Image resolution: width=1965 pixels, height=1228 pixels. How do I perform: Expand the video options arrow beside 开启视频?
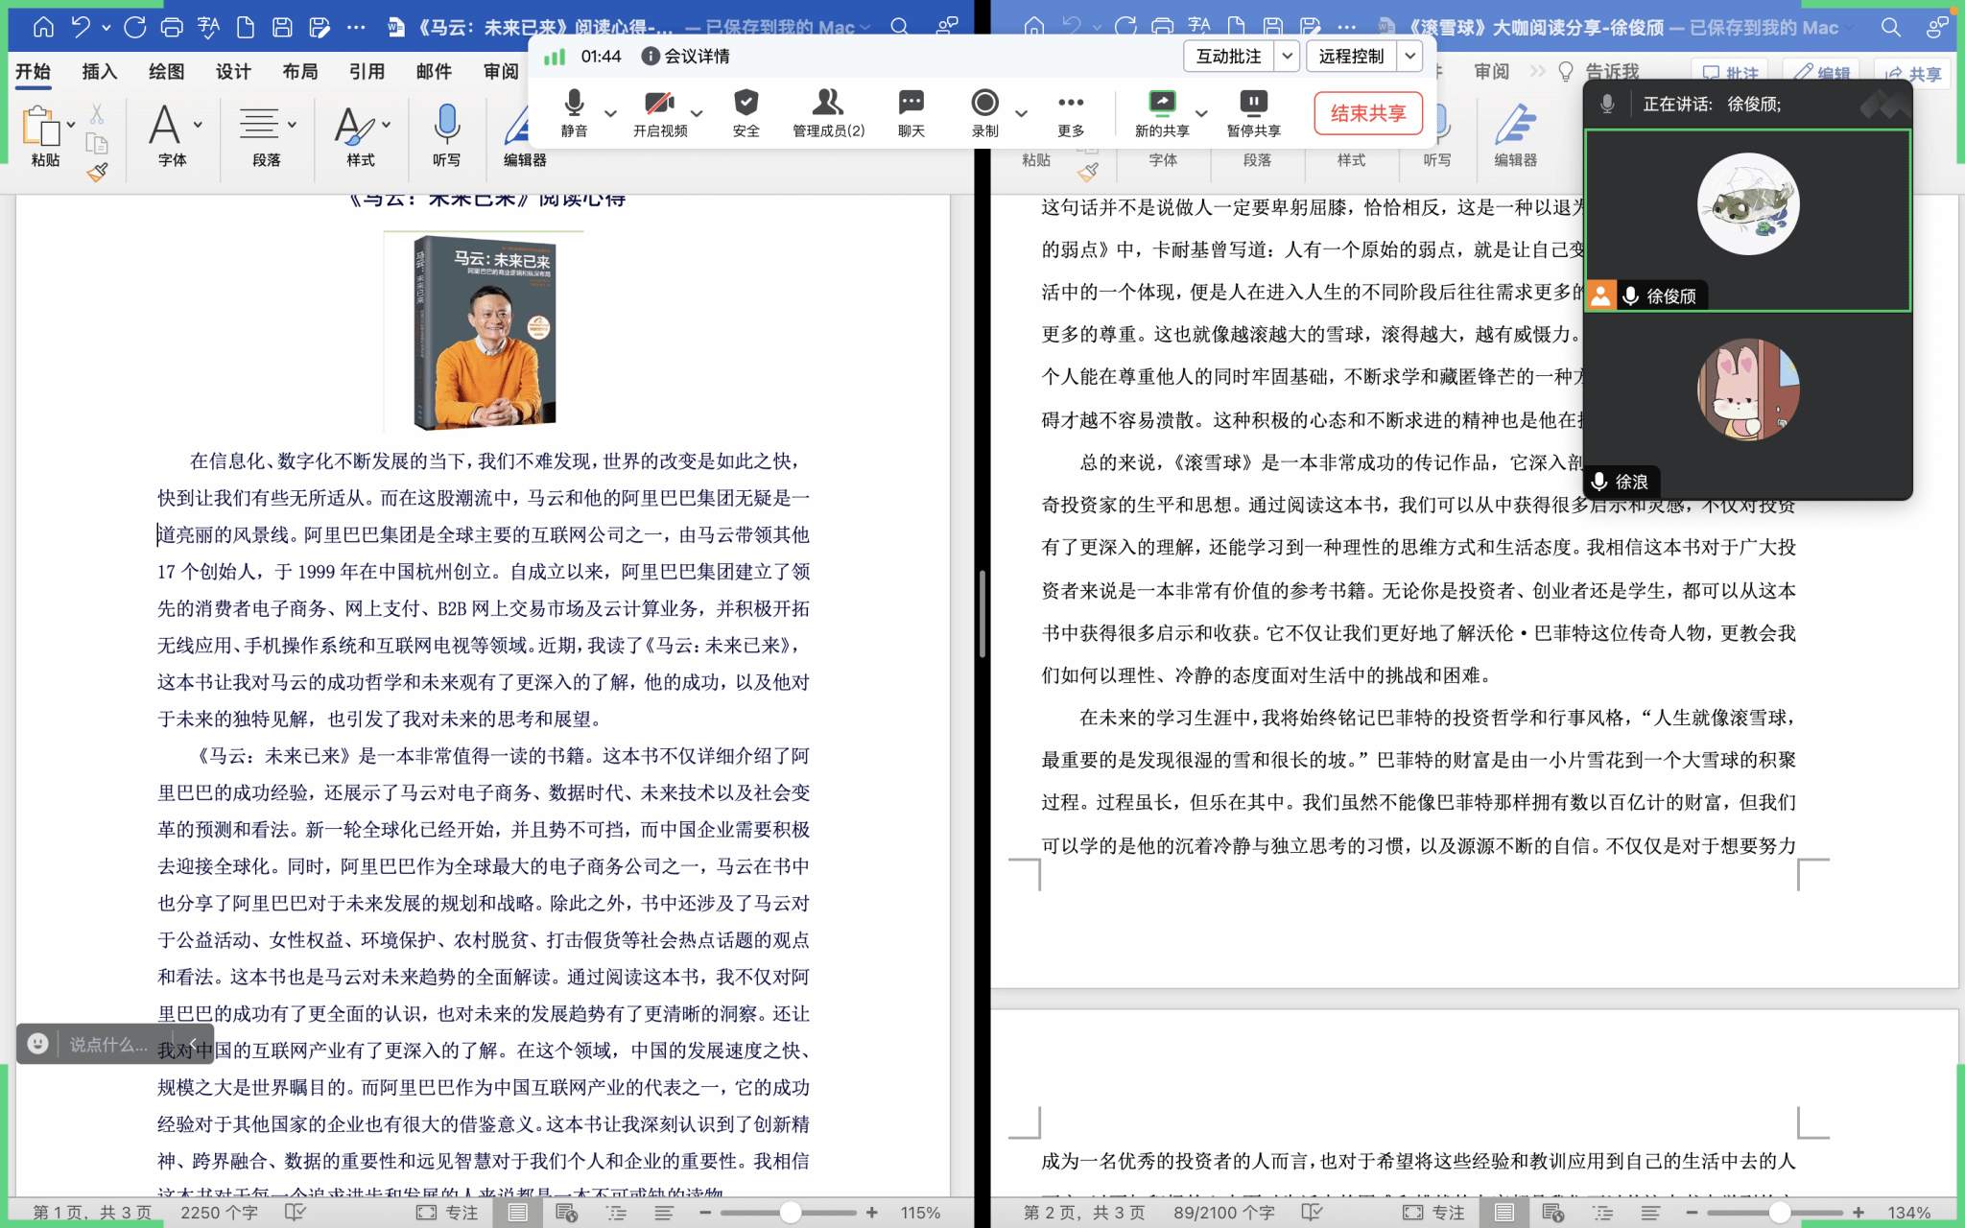(697, 113)
